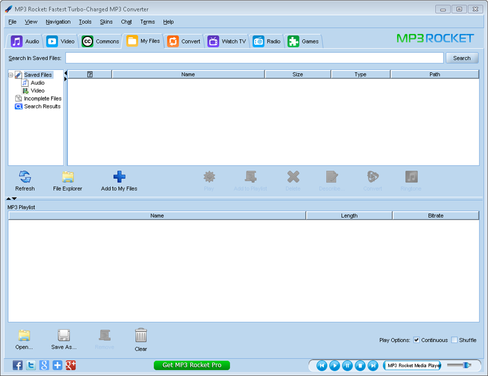Open a playlist with the Open... icon
Viewport: 488px width, 376px height.
coord(24,335)
